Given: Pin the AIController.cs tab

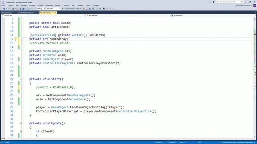Looking at the screenshot, I should [x=53, y=12].
